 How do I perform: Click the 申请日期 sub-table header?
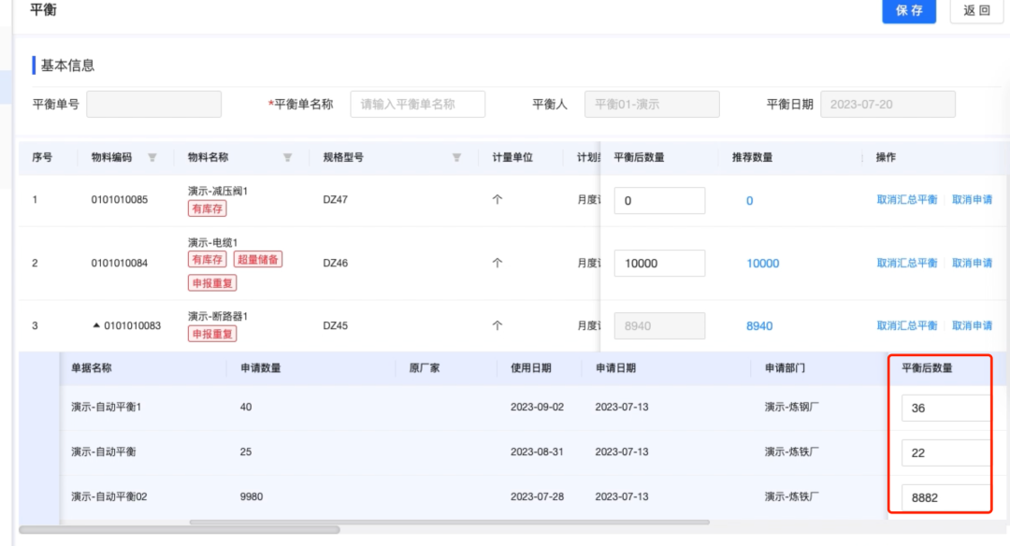tap(615, 368)
